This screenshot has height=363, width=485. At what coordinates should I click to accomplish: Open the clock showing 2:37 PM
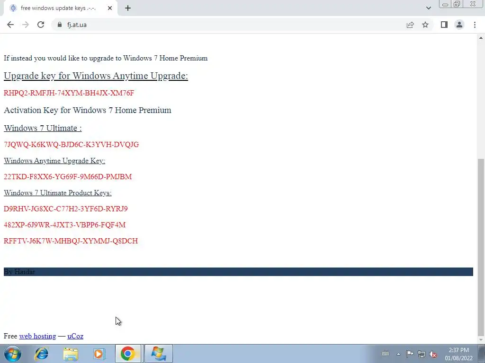458,354
